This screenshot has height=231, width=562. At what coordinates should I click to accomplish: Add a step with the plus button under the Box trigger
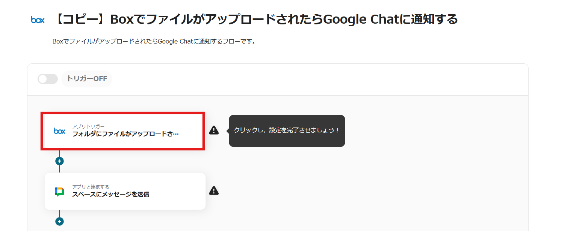tap(59, 161)
